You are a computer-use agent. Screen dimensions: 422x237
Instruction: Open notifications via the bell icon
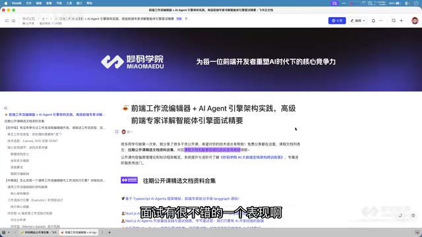coord(373,20)
